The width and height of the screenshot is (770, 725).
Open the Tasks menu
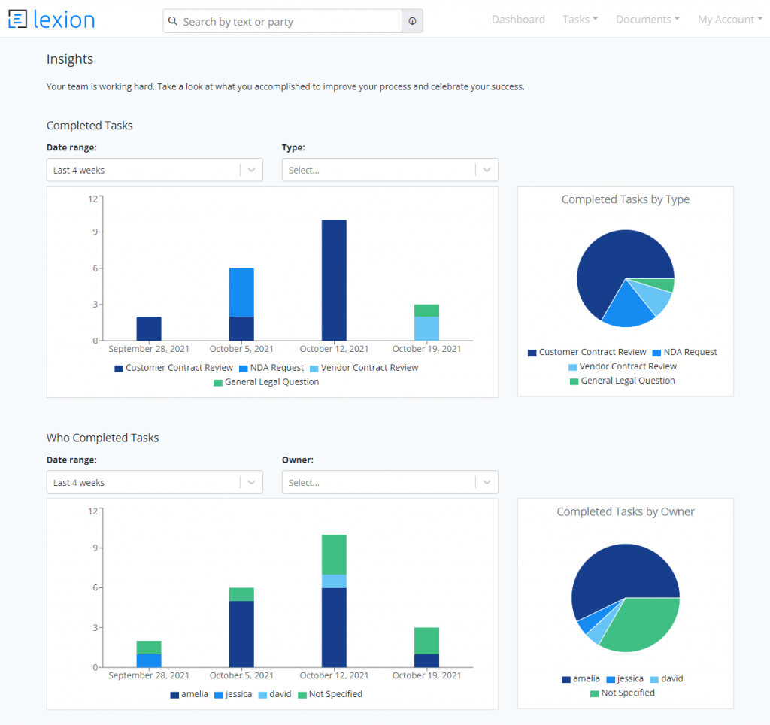click(580, 20)
